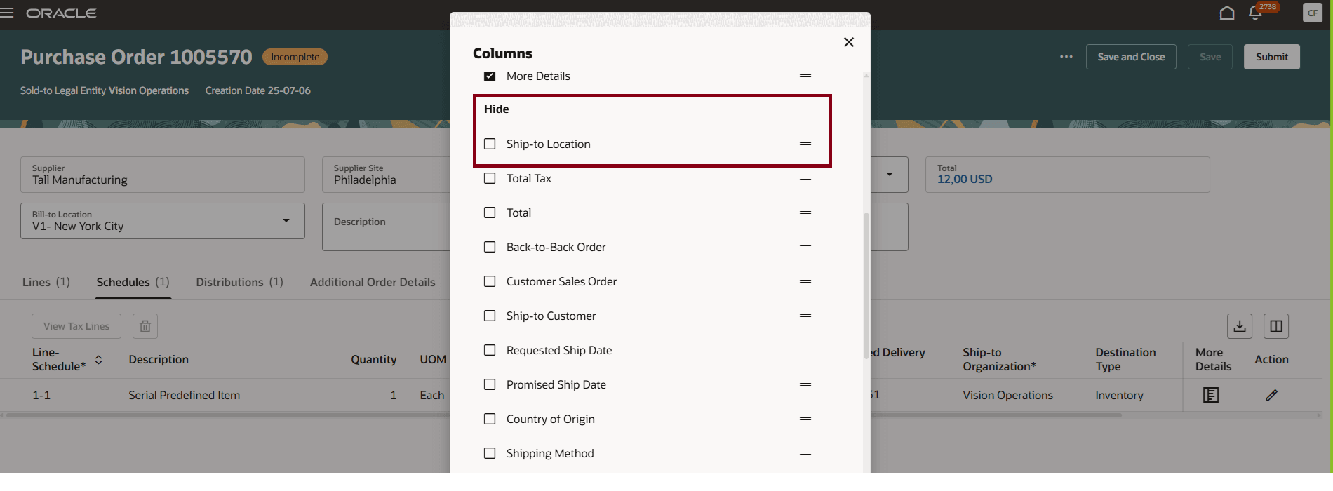
Task: Click Save and Close
Action: click(x=1130, y=57)
